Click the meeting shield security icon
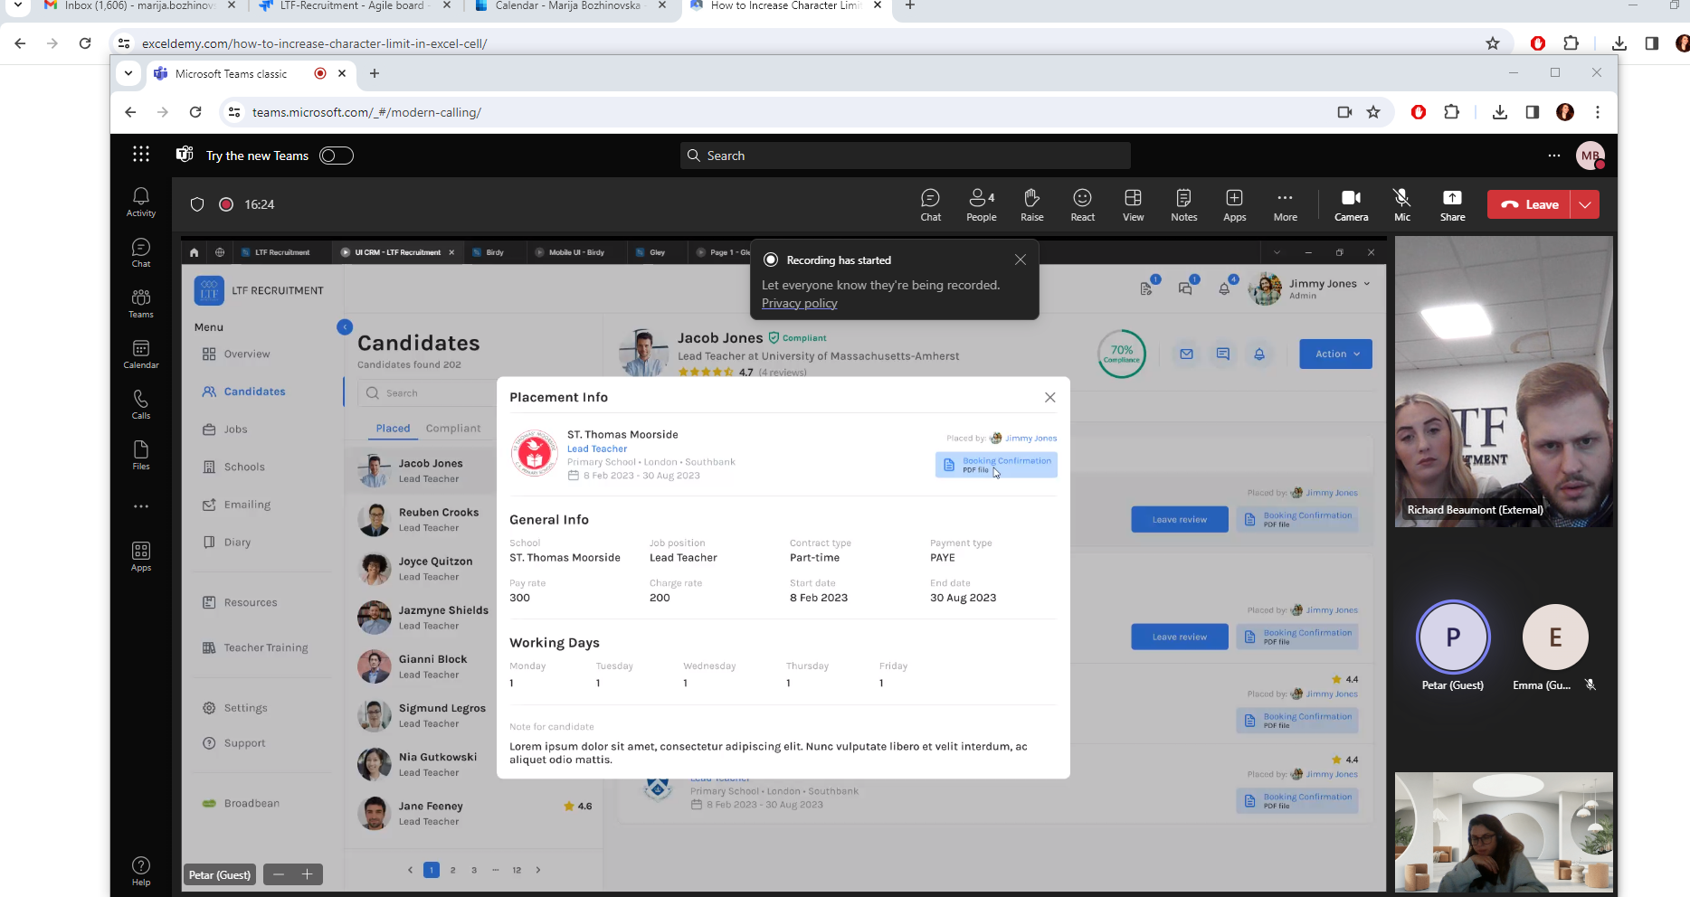Screen dimensions: 1690x897 point(197,204)
